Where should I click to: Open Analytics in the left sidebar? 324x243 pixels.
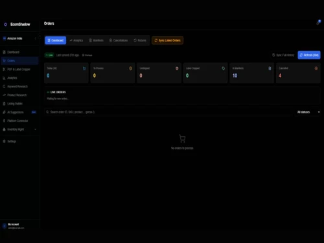pyautogui.click(x=19, y=78)
